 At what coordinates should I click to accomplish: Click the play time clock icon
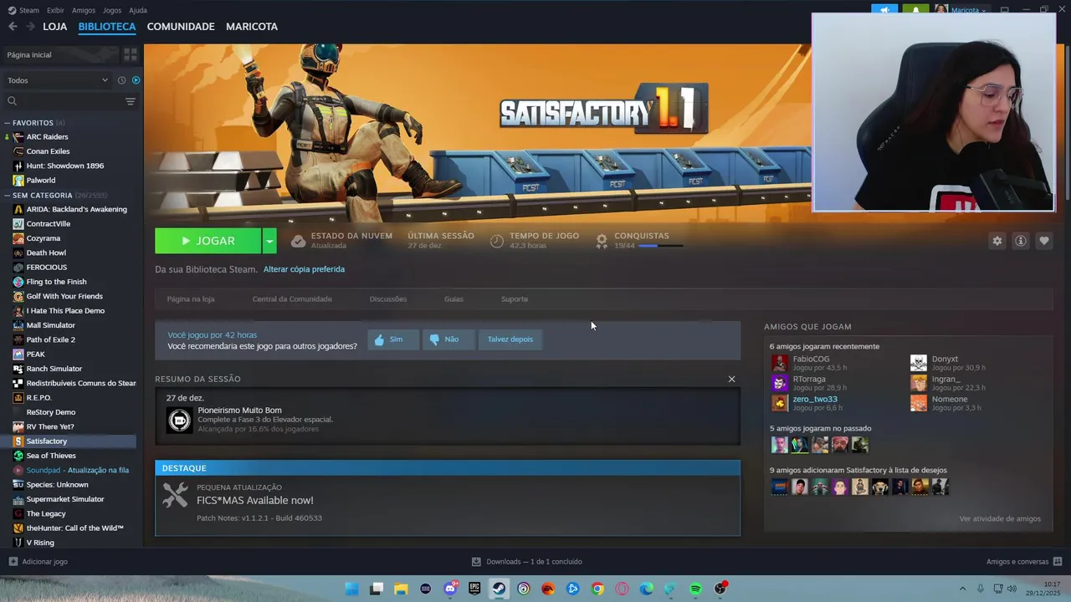497,241
